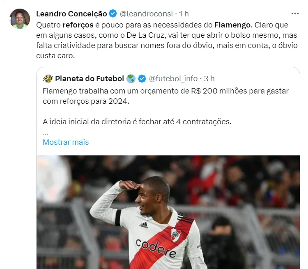Open the River Plate player photo
The image size is (308, 269).
pos(168,212)
